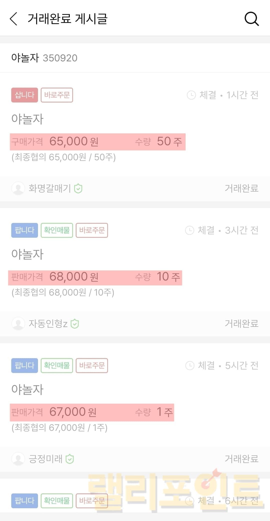
Task: Tap the verified shield next to 자동인형z
Action: coord(75,324)
